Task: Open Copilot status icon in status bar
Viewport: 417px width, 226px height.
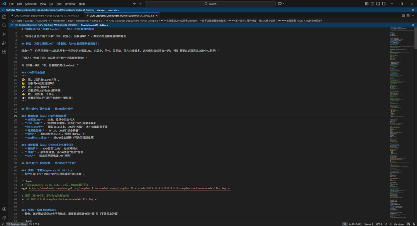Action: click(x=408, y=224)
